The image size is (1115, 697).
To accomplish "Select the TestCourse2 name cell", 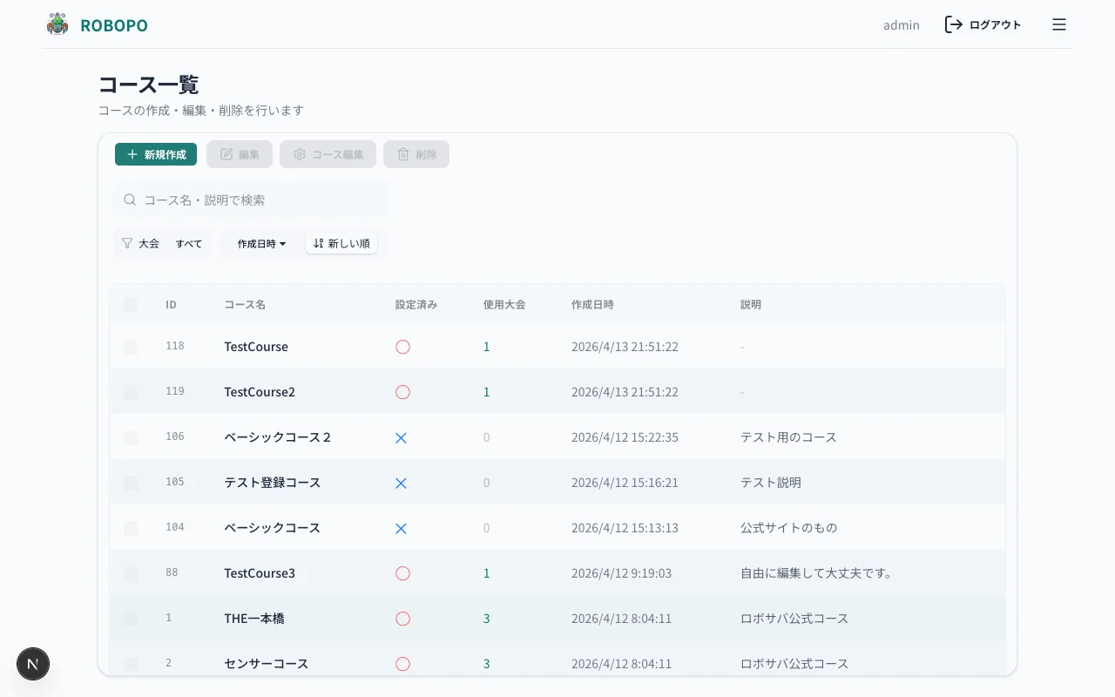I will [260, 392].
